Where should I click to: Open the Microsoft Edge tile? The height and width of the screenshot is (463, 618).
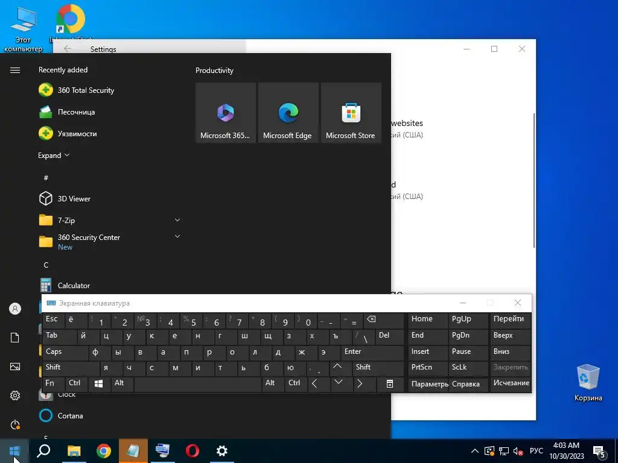tap(288, 113)
